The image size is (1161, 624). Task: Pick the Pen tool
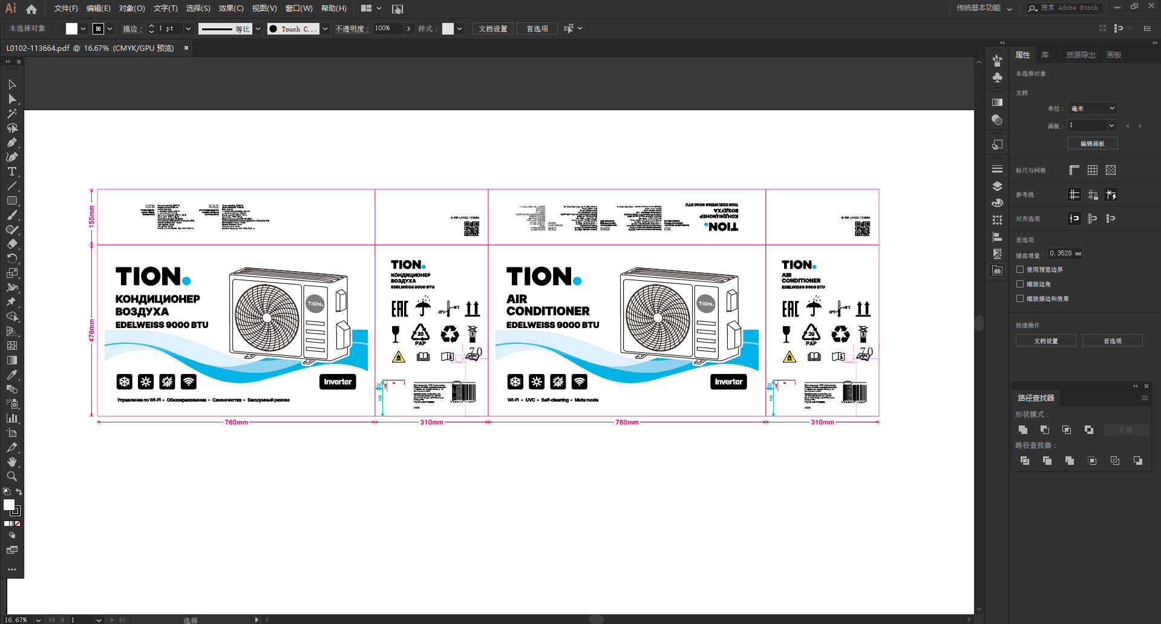[12, 143]
